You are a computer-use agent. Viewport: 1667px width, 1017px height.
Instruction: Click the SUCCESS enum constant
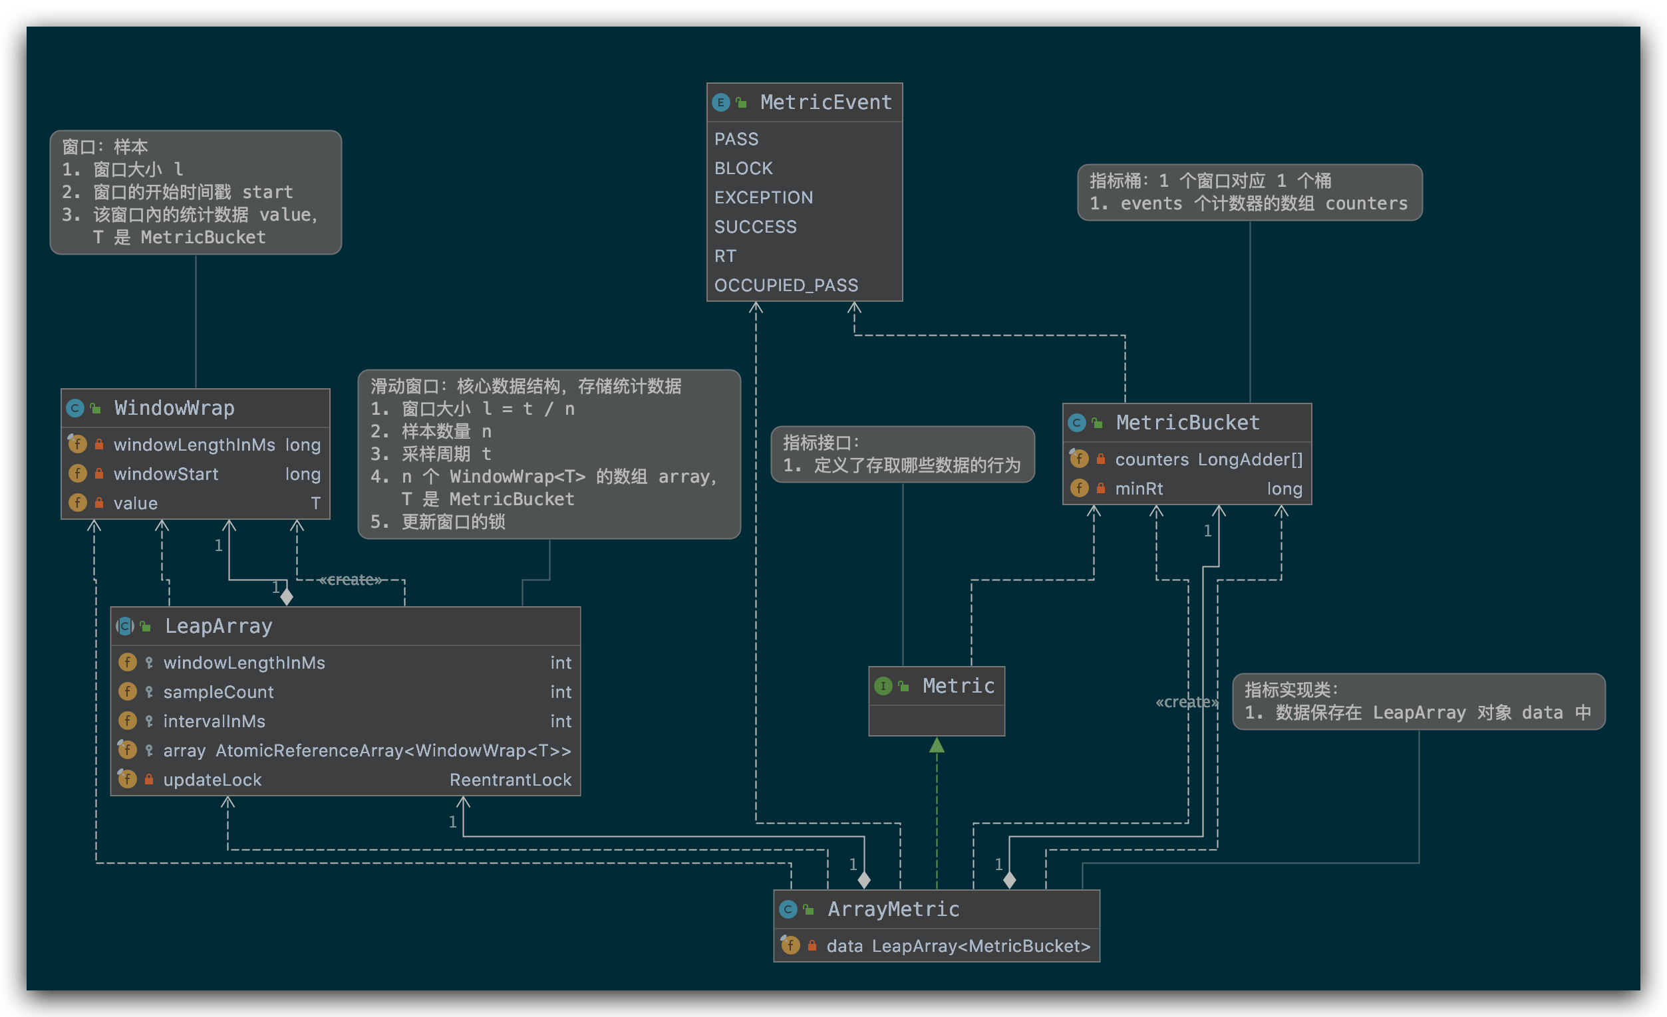coord(756,227)
